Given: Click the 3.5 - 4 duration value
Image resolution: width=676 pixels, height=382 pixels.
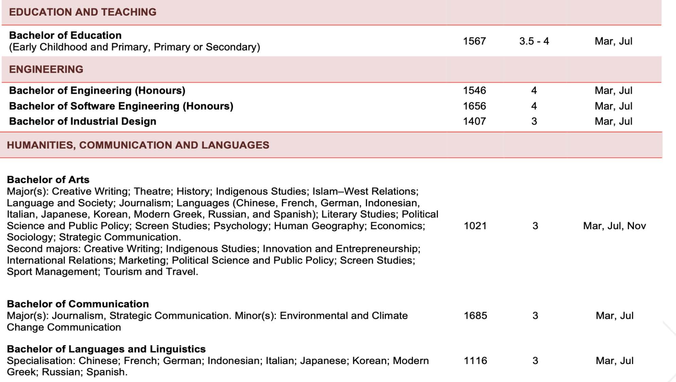Looking at the screenshot, I should pyautogui.click(x=534, y=41).
